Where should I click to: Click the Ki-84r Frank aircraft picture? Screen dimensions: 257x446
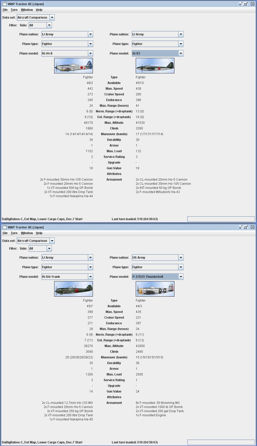pyautogui.click(x=74, y=289)
